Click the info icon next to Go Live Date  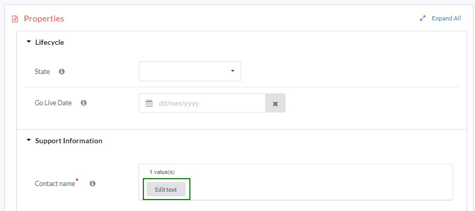(84, 103)
